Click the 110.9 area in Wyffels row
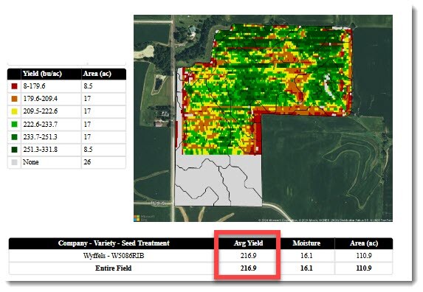This screenshot has width=423, height=292. pyautogui.click(x=364, y=256)
